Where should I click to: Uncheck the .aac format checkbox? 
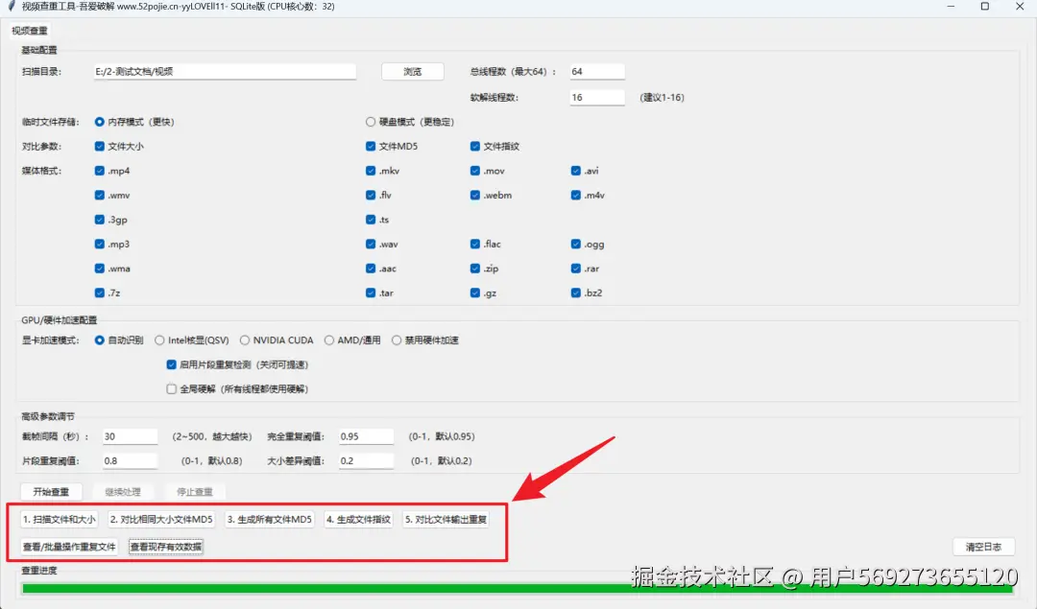click(371, 269)
